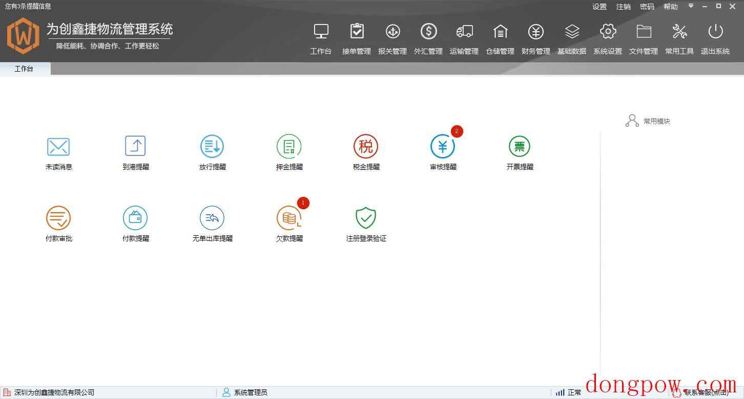744x399 pixels.
Task: Open the 工作台 workbench toolbar icon
Action: pyautogui.click(x=321, y=38)
